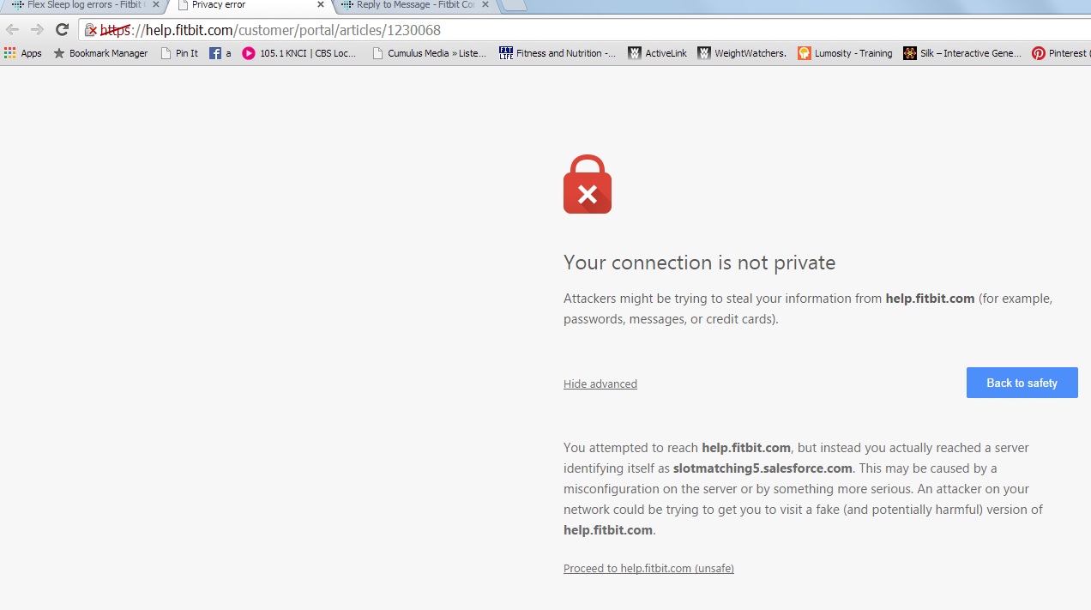
Task: Open WeightWatchers bookmark
Action: coord(742,53)
